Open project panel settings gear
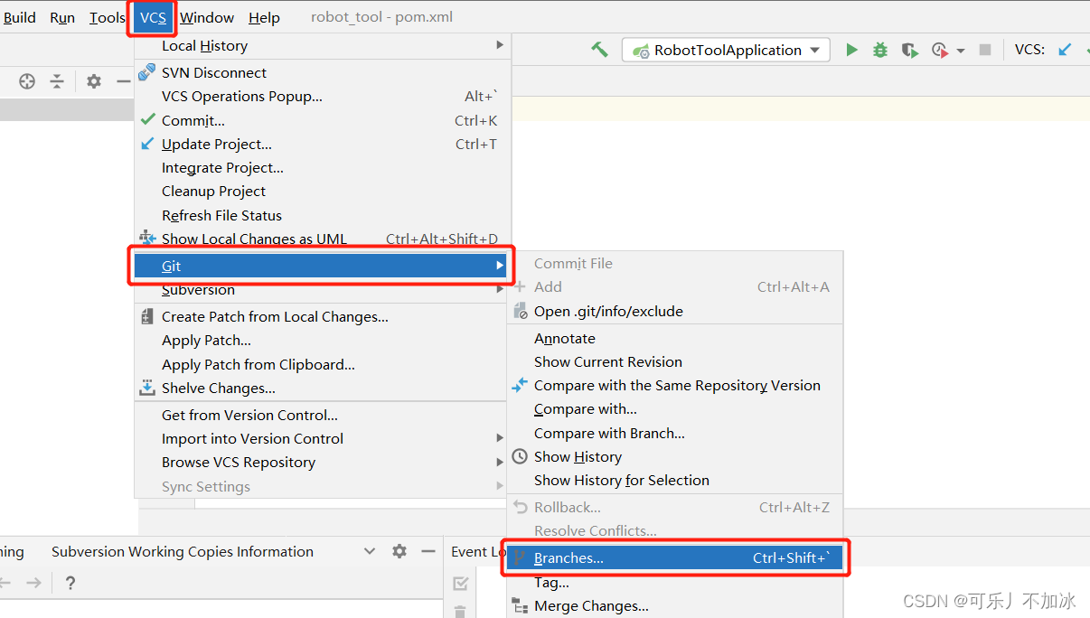 (x=94, y=81)
